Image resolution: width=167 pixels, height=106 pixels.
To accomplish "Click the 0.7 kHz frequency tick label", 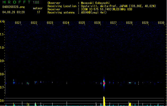I will pyautogui.click(x=2, y=87).
